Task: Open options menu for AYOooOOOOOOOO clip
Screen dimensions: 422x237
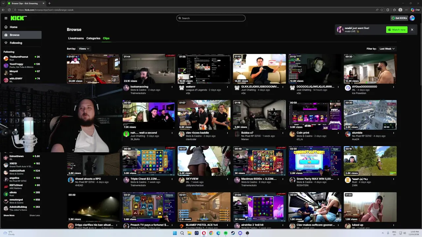Action: coord(393,87)
